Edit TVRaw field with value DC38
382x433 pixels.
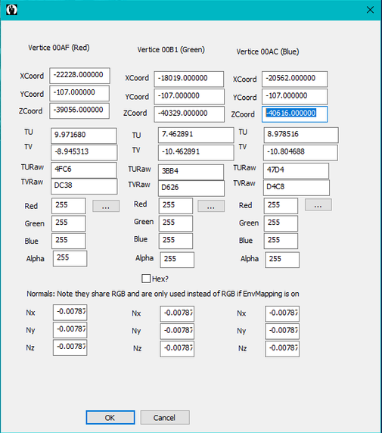84,186
